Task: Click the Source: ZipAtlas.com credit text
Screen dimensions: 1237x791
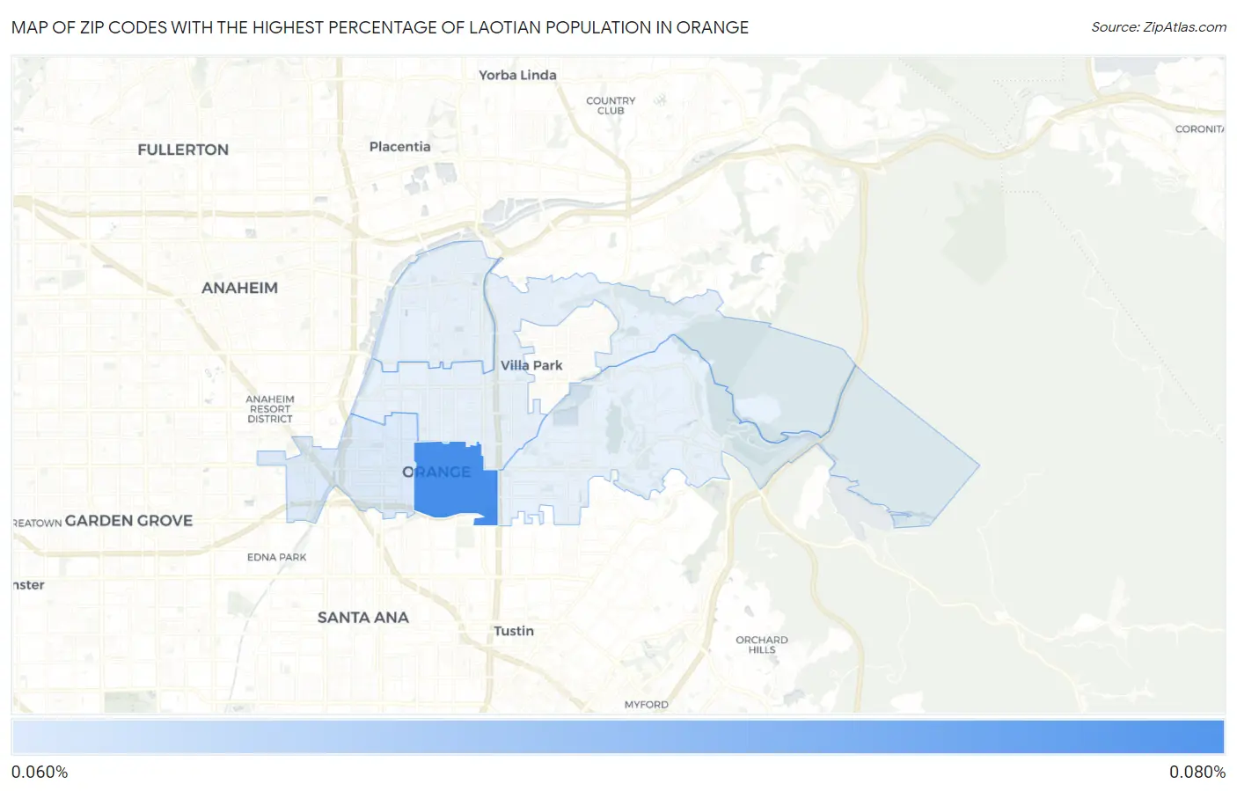Action: coord(1159,27)
